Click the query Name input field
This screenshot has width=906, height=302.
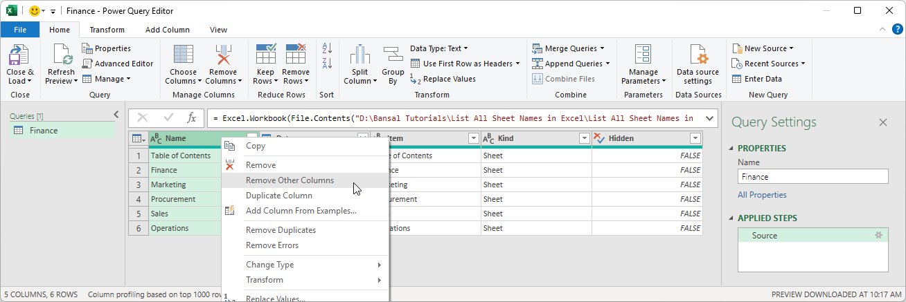click(x=812, y=177)
